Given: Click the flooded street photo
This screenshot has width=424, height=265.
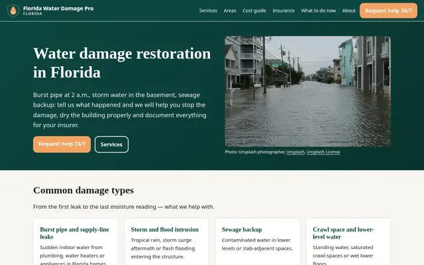Looking at the screenshot, I should [x=307, y=91].
